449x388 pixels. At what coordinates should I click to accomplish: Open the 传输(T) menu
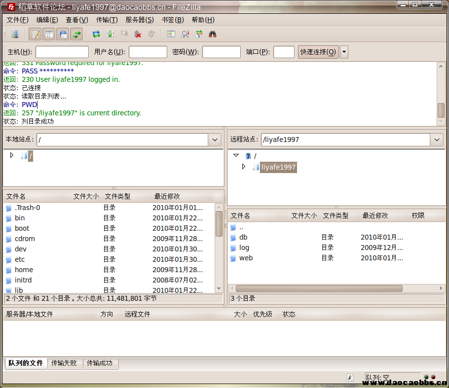[107, 20]
